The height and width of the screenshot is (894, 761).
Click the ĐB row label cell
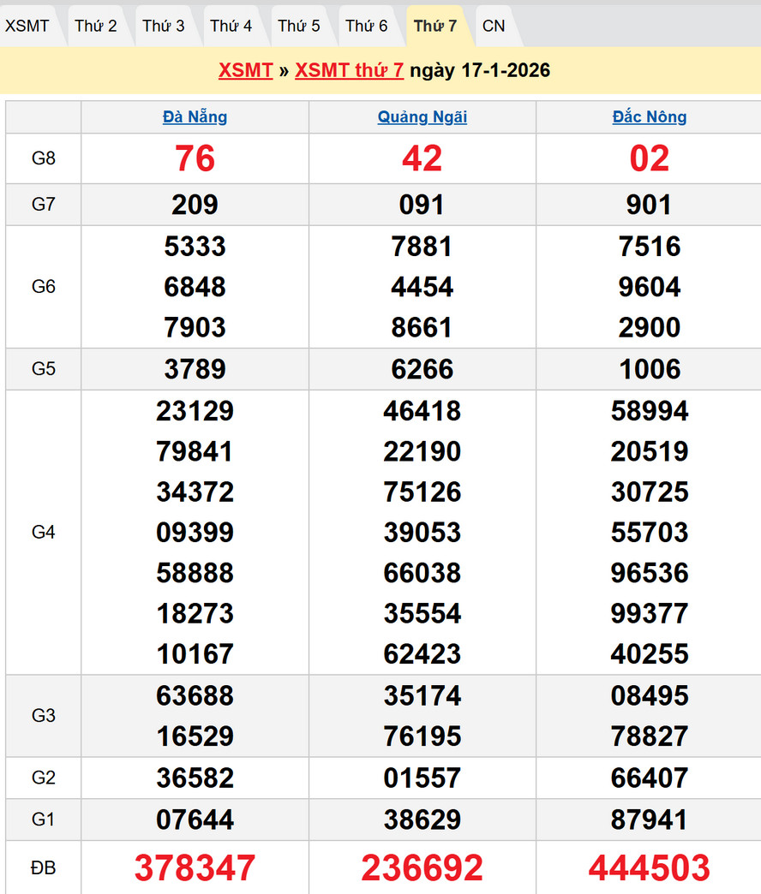[43, 867]
